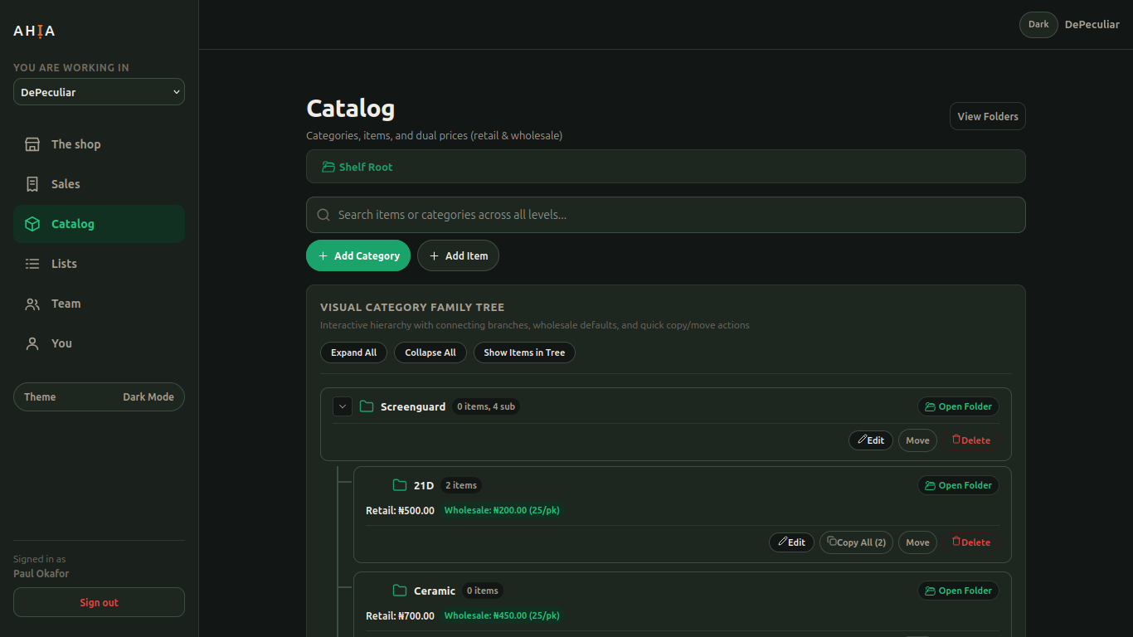Viewport: 1133px width, 637px height.
Task: Edit the 21D category
Action: pyautogui.click(x=791, y=542)
